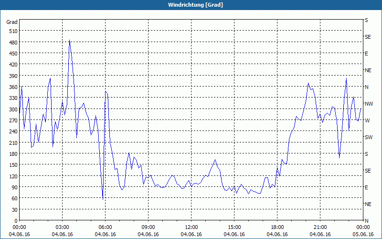Click the 0 y-axis value
Viewport: 382px width, 239px height.
click(16, 221)
